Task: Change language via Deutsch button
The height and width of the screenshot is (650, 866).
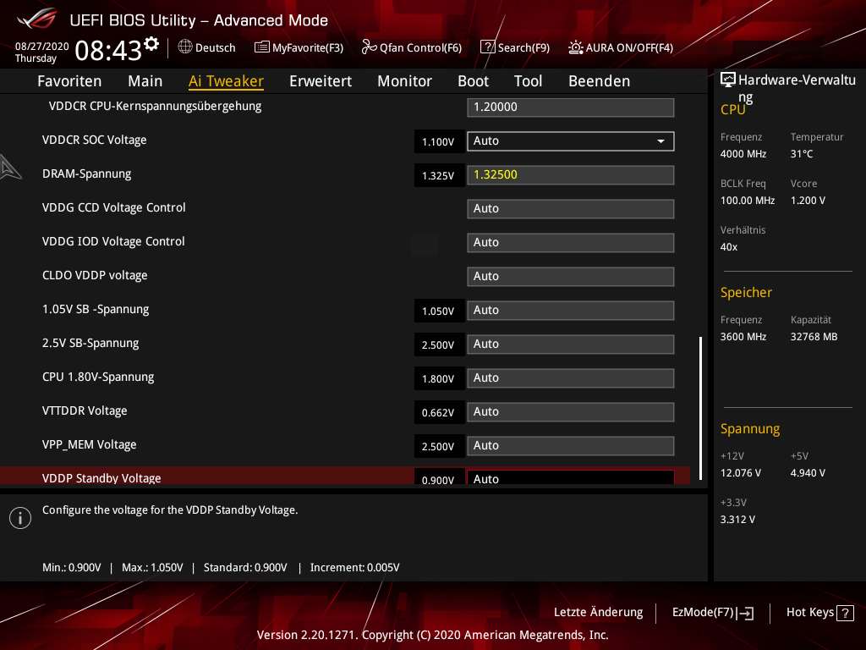Action: point(206,47)
